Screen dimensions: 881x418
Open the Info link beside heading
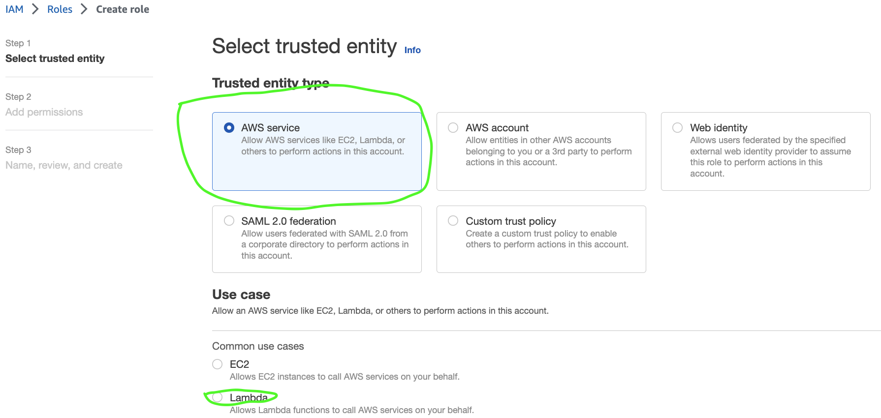pos(412,50)
